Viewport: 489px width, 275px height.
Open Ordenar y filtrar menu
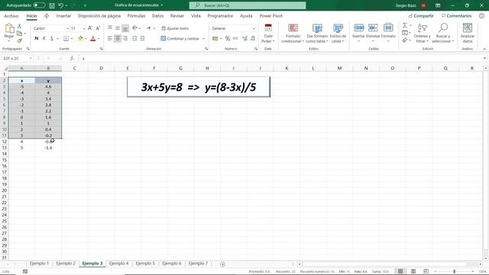click(423, 33)
